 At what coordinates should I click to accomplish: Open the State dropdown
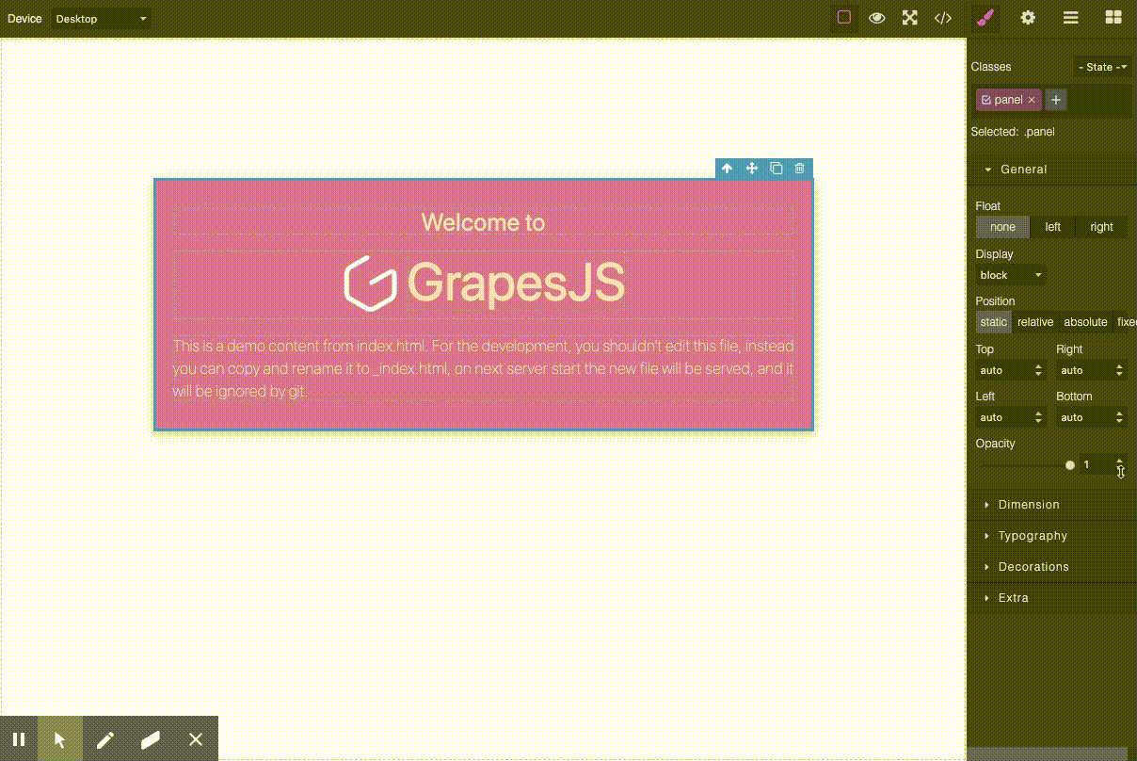[1103, 67]
